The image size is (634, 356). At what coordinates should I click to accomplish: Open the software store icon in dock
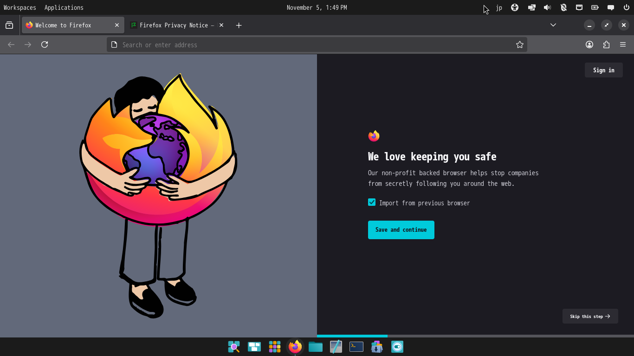click(377, 347)
